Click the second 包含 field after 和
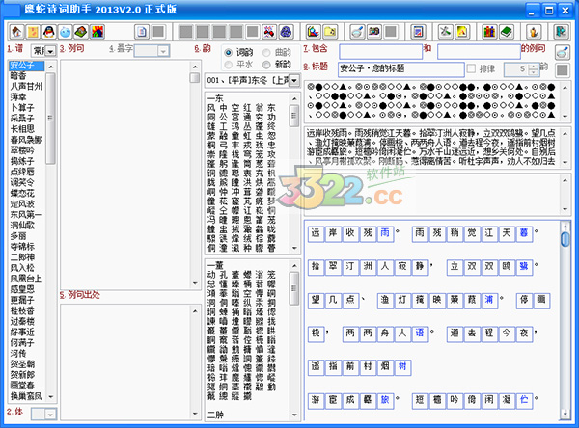This screenshot has width=579, height=428. tap(479, 52)
